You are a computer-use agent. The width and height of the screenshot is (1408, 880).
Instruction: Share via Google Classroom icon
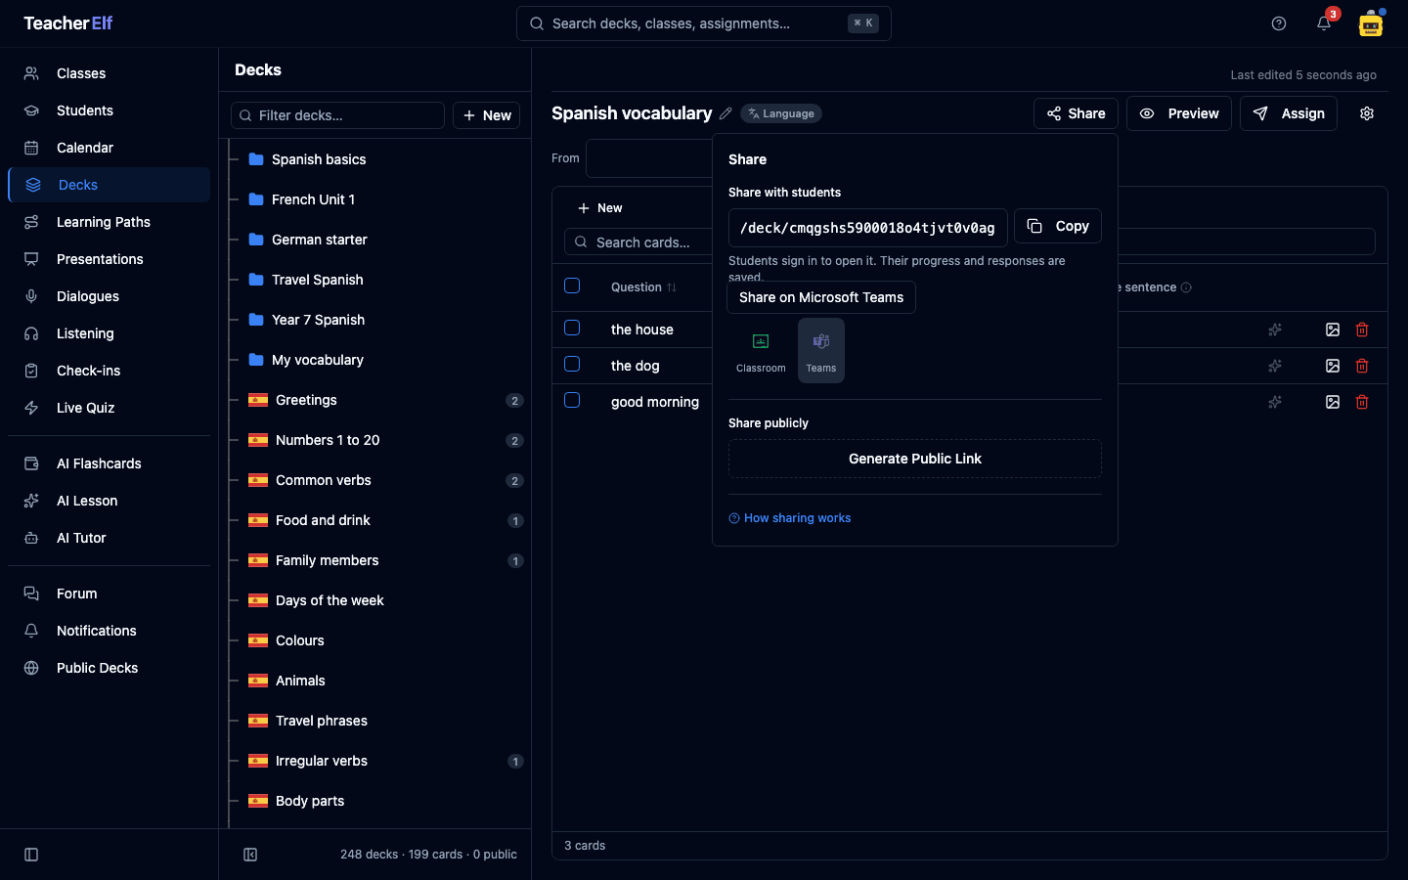761,351
